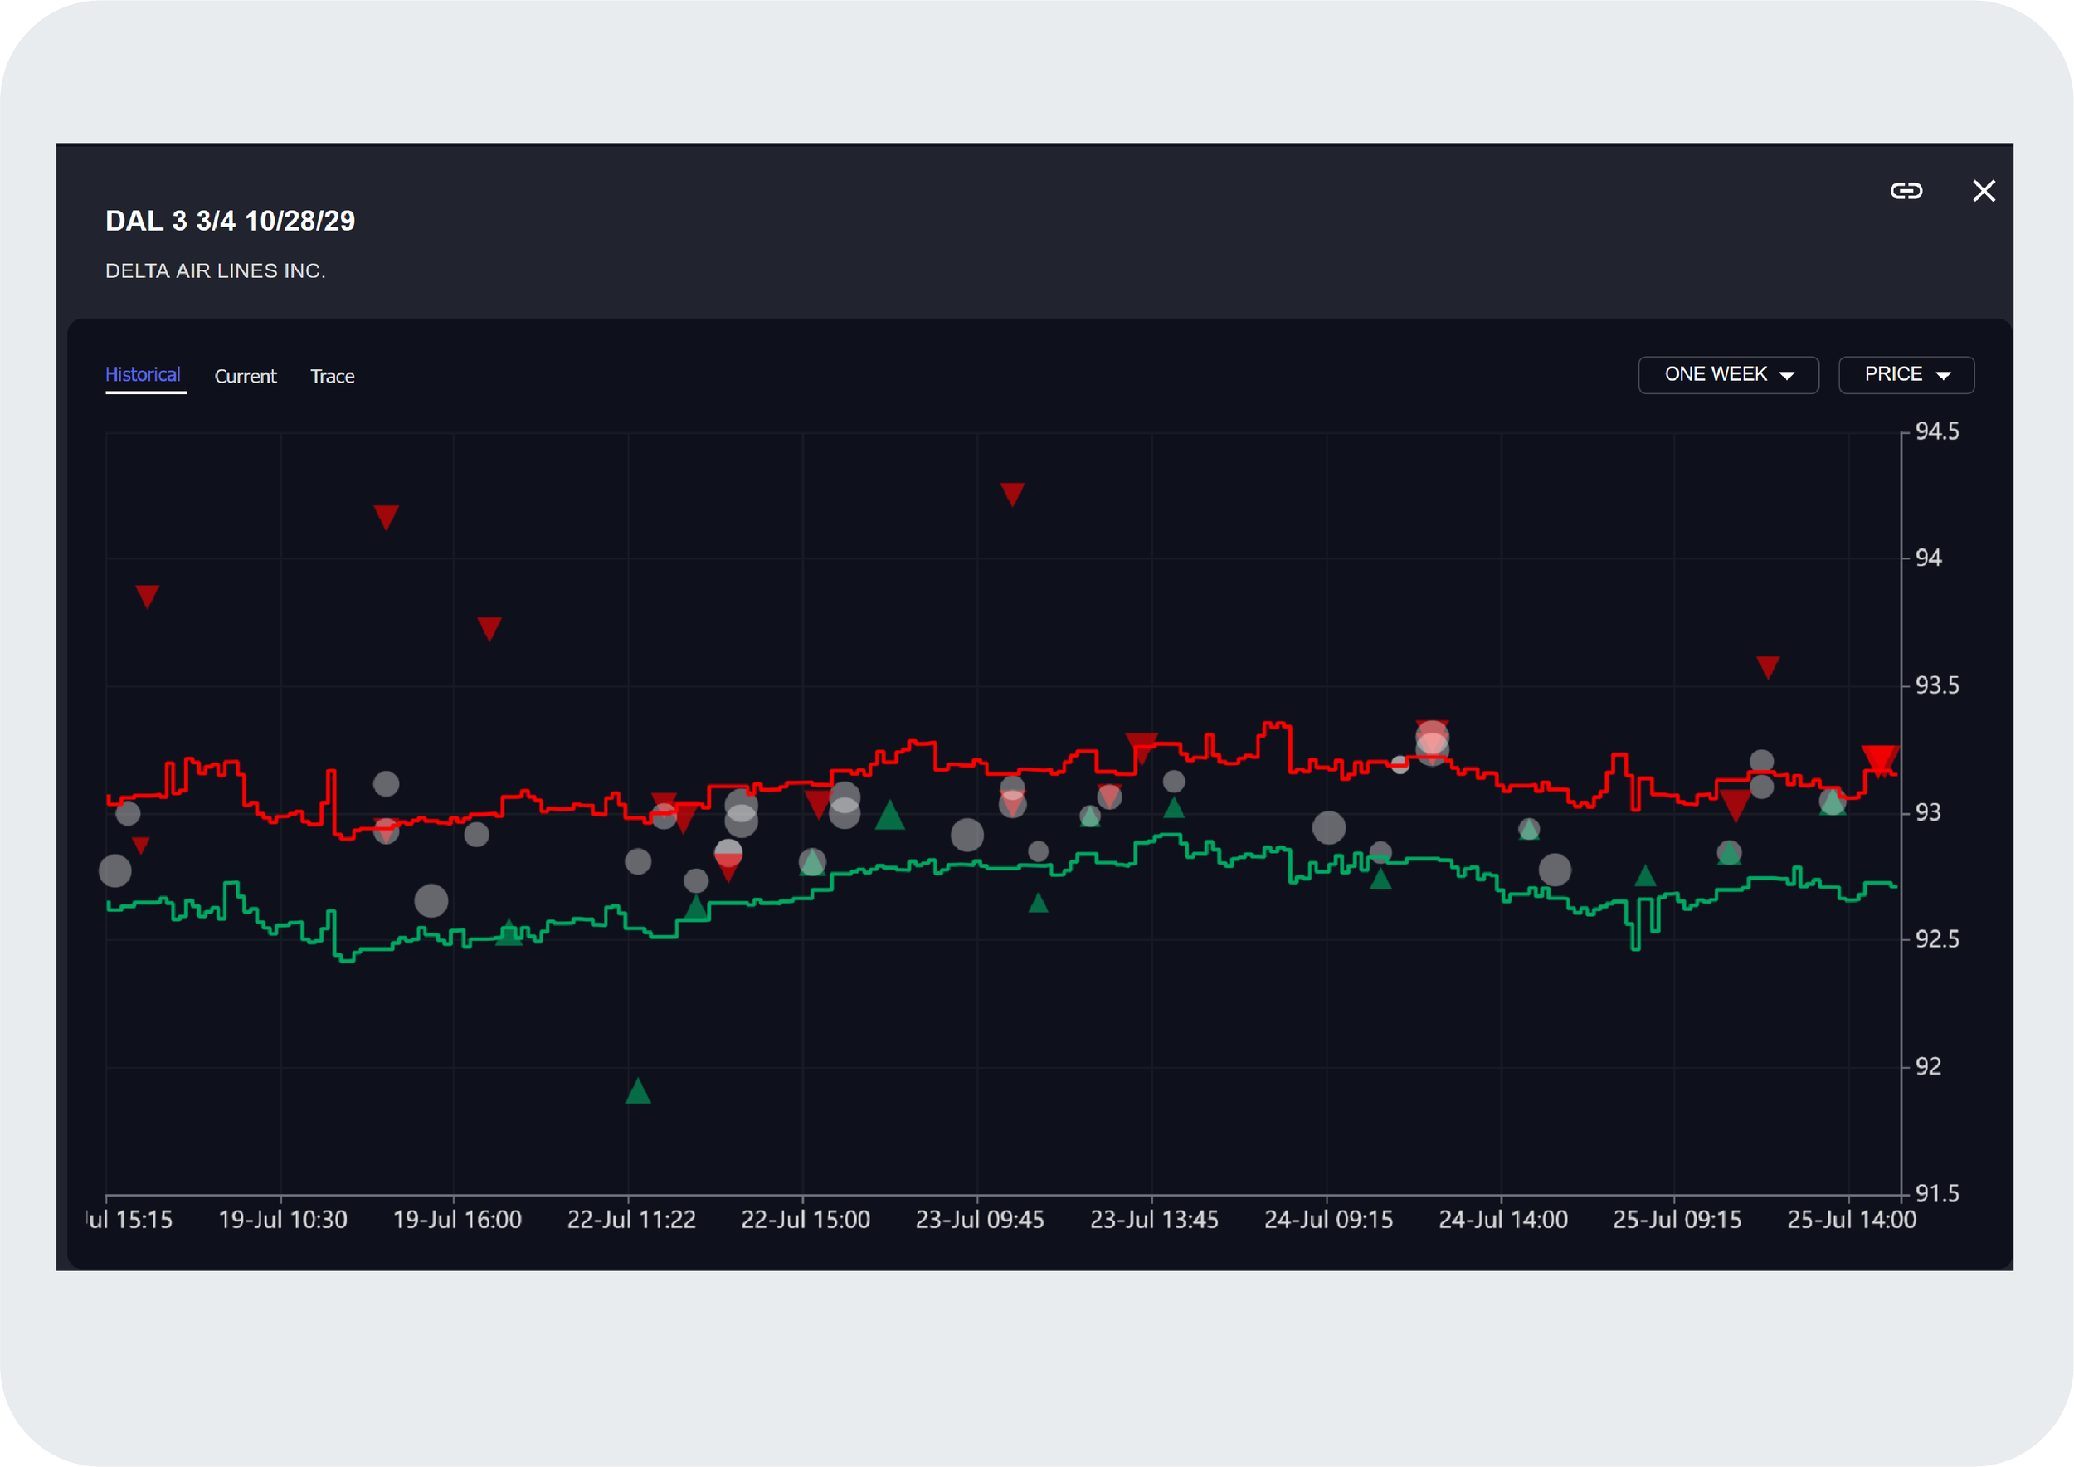This screenshot has width=2074, height=1467.
Task: Click the DELTA AIR LINES INC. issuer name
Action: 215,271
